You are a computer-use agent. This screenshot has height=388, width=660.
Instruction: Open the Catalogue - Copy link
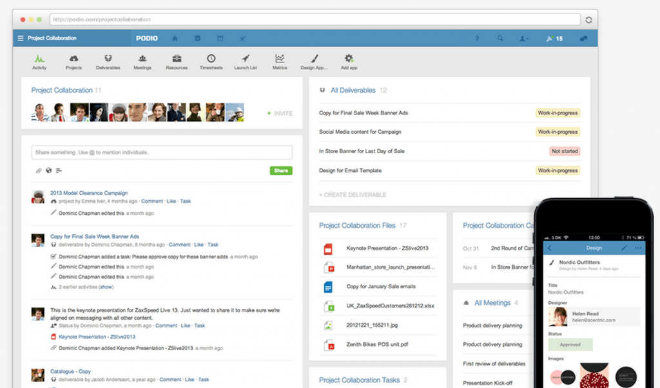[x=70, y=372]
